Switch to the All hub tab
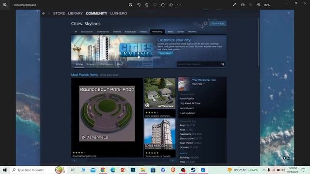 pyautogui.click(x=76, y=31)
